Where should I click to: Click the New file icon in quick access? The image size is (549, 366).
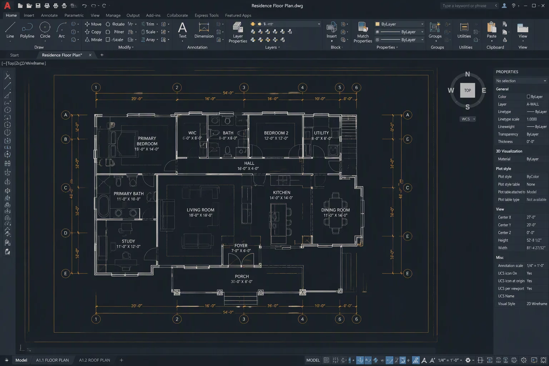20,6
